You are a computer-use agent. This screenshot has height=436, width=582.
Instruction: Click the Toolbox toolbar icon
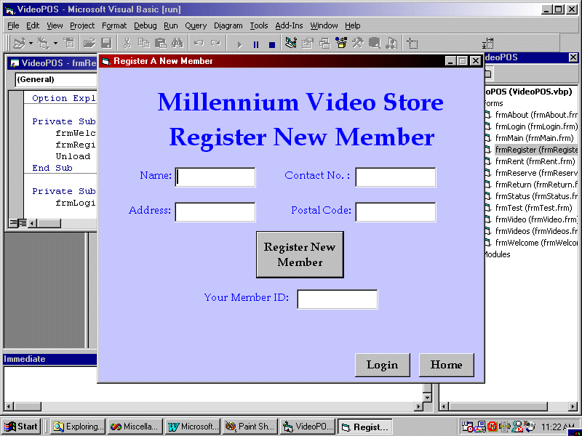[356, 43]
